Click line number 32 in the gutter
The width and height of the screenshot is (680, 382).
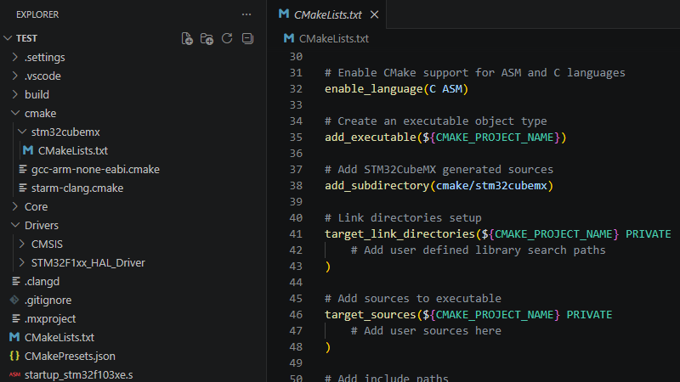296,89
